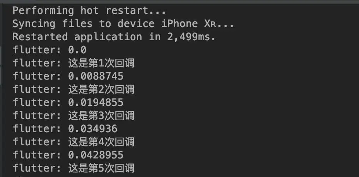Image resolution: width=359 pixels, height=177 pixels.
Task: Click the 'Restarted application in 2,499ms' line
Action: tap(114, 37)
